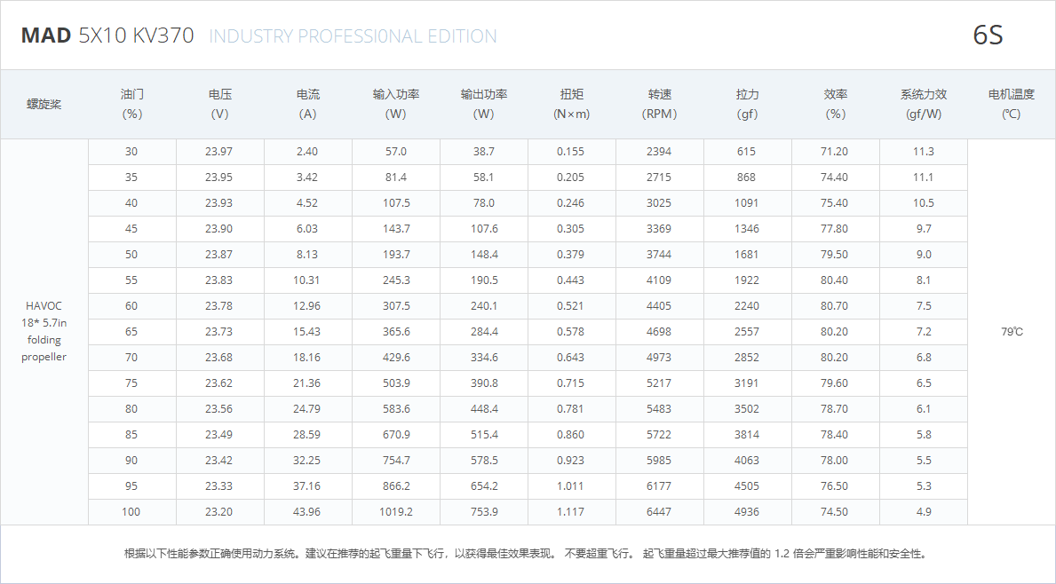Select throttle value 30
Image resolution: width=1056 pixels, height=584 pixels.
(131, 152)
